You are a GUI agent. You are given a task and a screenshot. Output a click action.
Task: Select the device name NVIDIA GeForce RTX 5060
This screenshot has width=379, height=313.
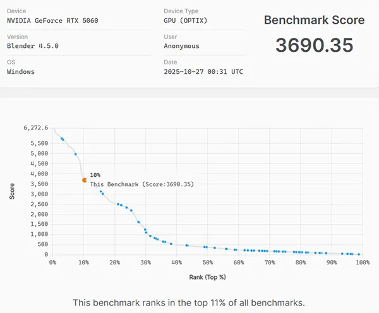tap(52, 21)
